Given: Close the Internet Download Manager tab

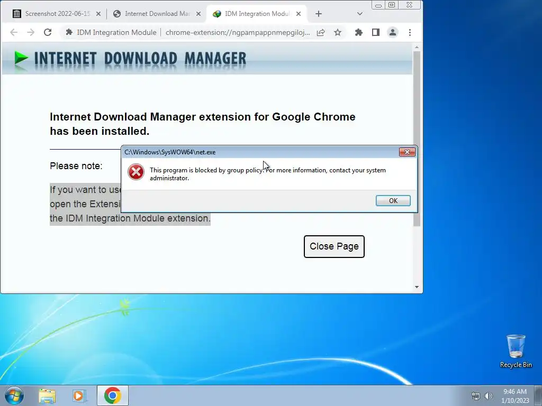Looking at the screenshot, I should 198,14.
